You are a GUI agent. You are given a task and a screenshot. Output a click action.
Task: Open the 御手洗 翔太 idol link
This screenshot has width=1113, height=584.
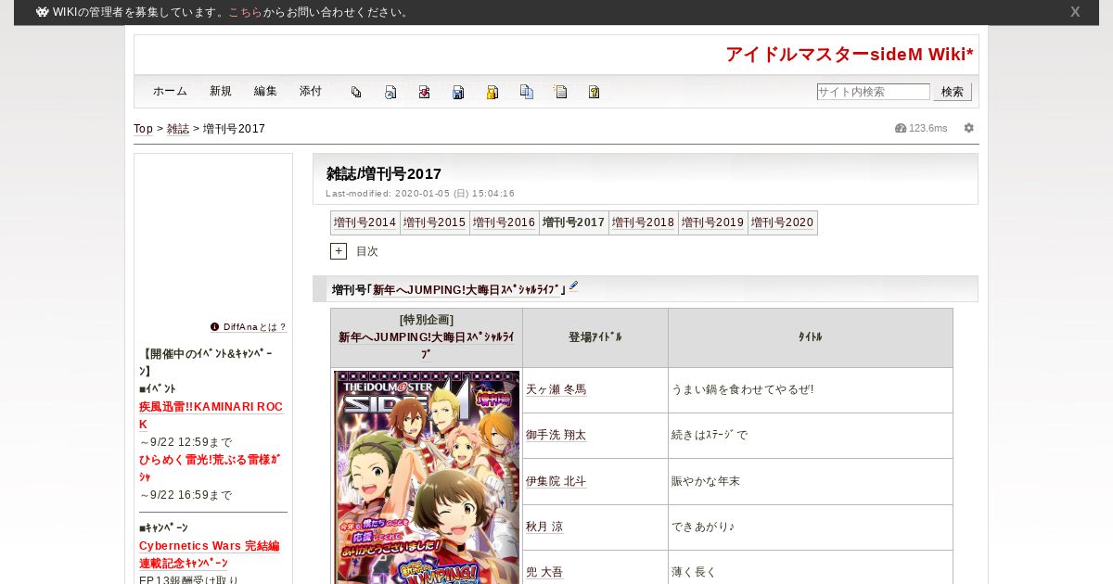(x=556, y=435)
